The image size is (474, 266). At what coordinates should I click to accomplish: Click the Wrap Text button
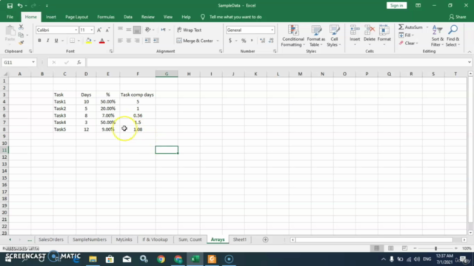pos(190,30)
